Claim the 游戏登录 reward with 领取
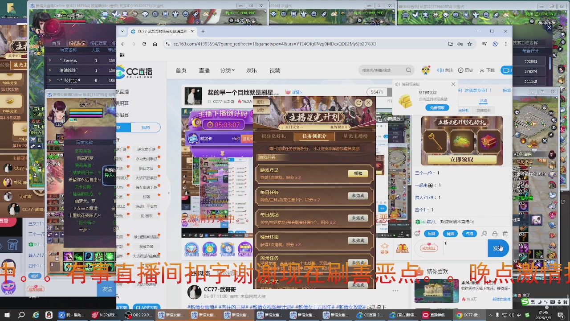Screen dimensions: 570x321 coord(358,173)
